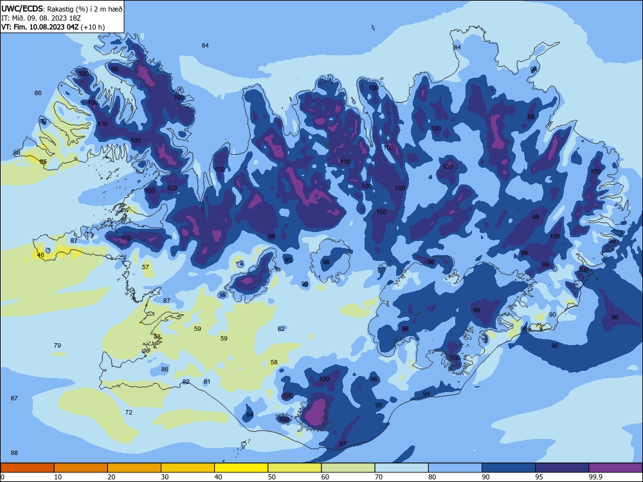Pick the purple above-99.9 legend swatch
Viewport: 643px width, 482px height.
tap(615, 468)
